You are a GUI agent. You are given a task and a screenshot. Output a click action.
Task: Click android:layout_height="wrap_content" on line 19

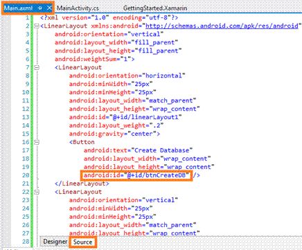coord(149,167)
